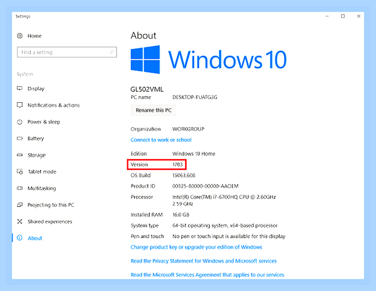Click the About info icon
Screen dimensions: 376x291
coord(19,238)
